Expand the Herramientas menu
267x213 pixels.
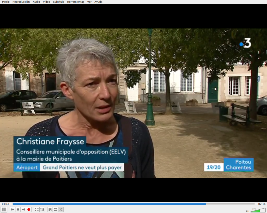pos(76,2)
